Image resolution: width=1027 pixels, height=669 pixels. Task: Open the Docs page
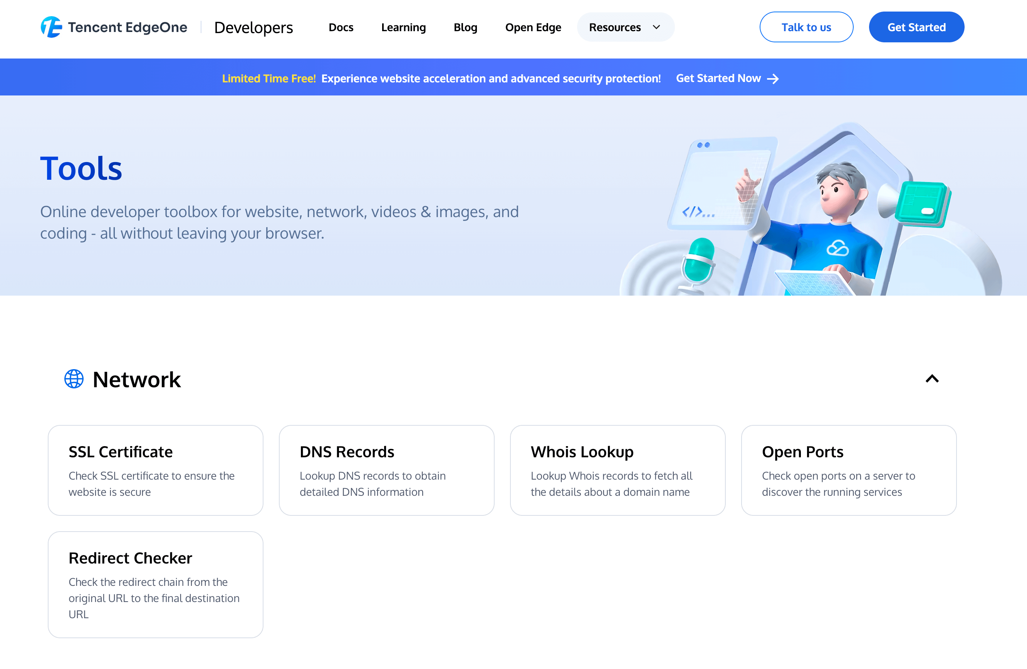(341, 27)
